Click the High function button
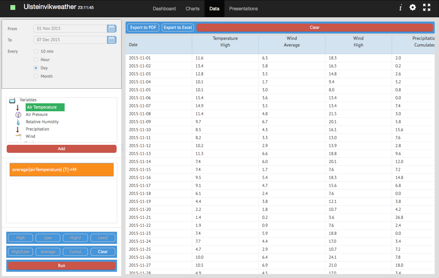The image size is (439, 278). [21, 238]
